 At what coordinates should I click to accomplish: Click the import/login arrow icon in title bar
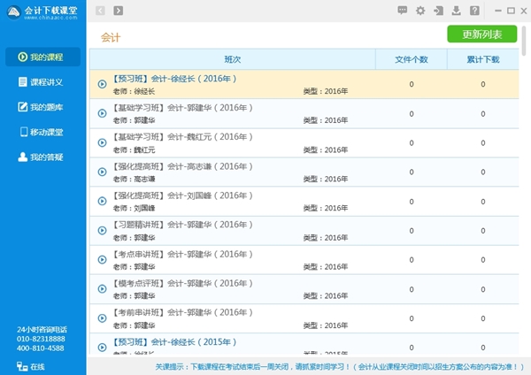click(438, 11)
